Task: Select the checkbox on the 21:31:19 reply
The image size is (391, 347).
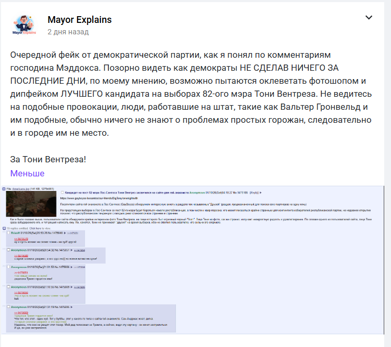Action: (9, 307)
